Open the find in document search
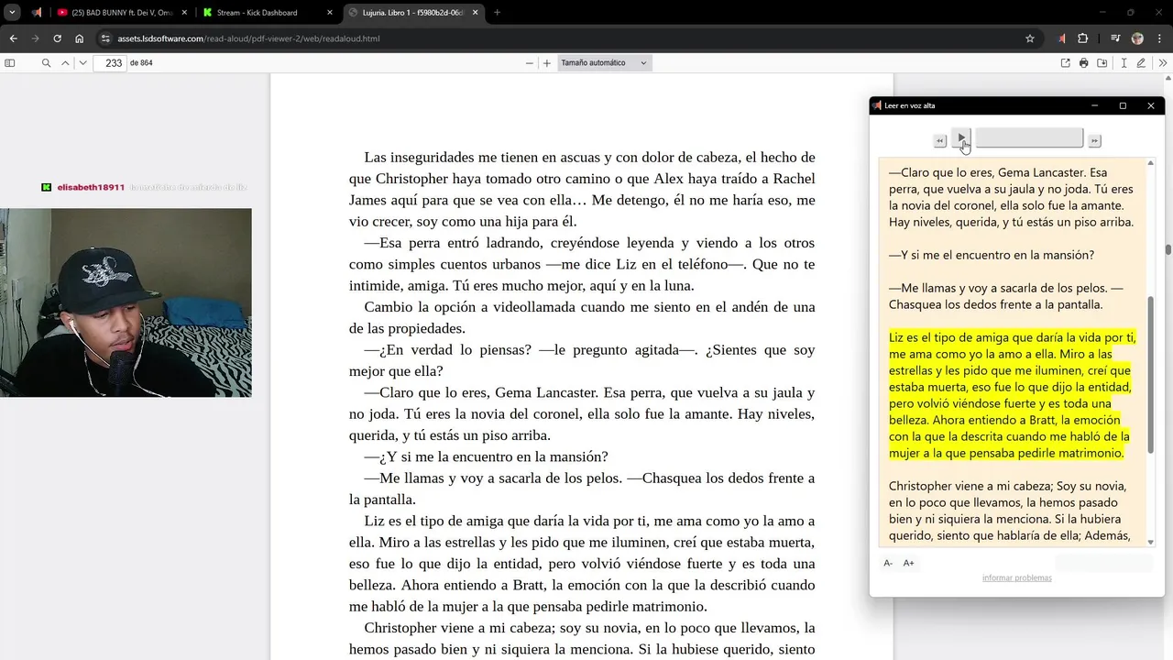This screenshot has height=660, width=1173. click(46, 63)
